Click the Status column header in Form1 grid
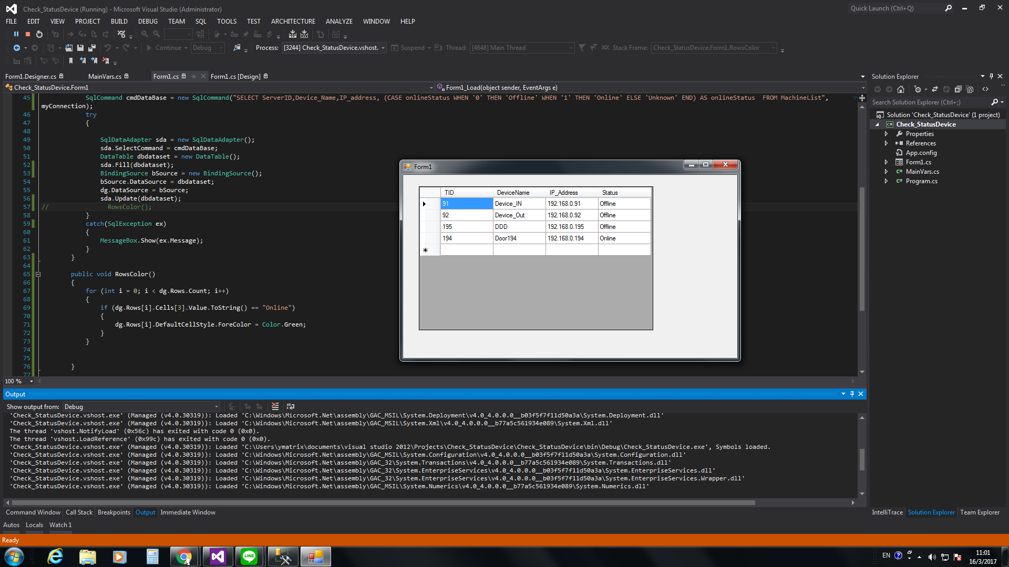This screenshot has height=567, width=1009. (624, 193)
